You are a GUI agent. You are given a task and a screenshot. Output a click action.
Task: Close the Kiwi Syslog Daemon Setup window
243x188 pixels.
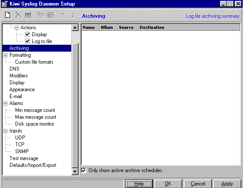click(238, 4)
